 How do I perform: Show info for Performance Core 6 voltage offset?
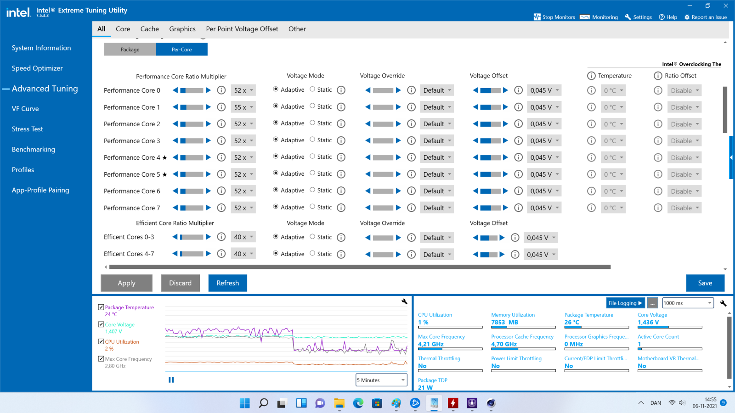click(519, 191)
